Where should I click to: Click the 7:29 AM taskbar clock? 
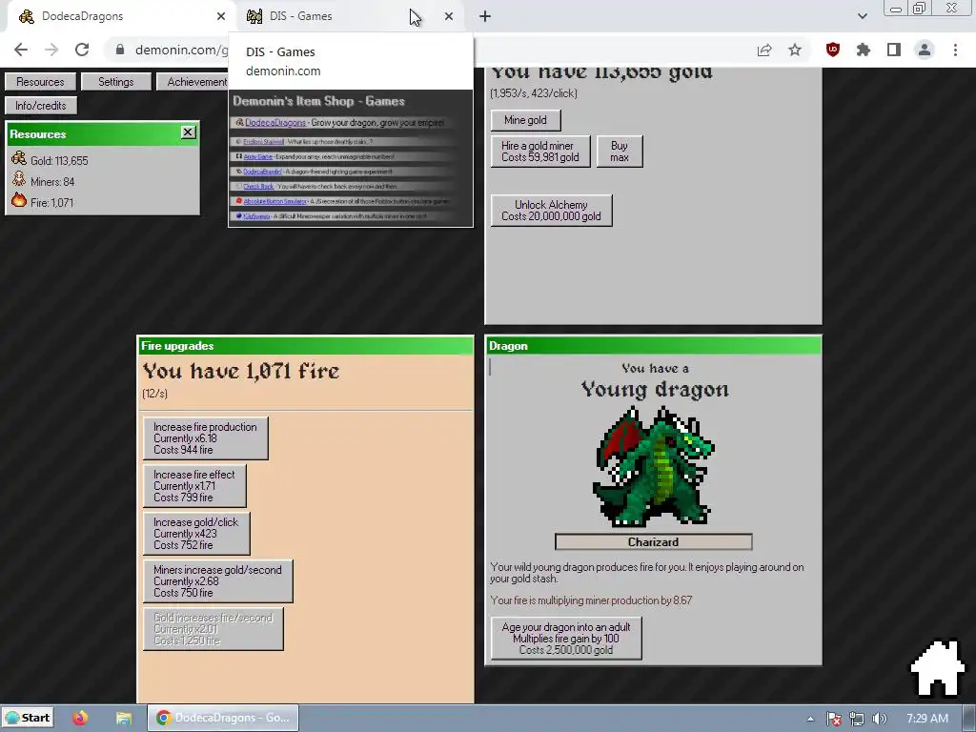pos(927,719)
